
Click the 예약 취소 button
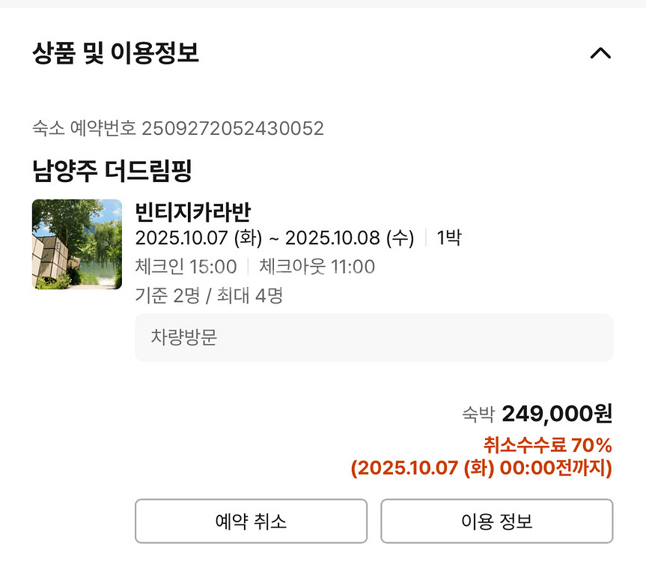(250, 521)
